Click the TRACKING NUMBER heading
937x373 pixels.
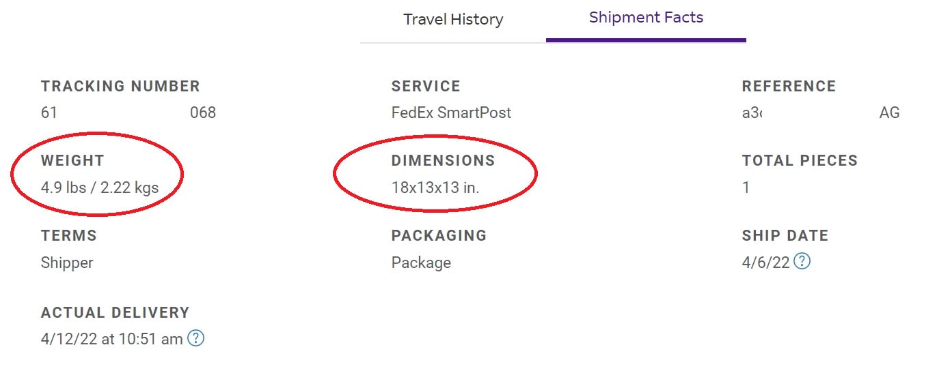[x=120, y=87]
